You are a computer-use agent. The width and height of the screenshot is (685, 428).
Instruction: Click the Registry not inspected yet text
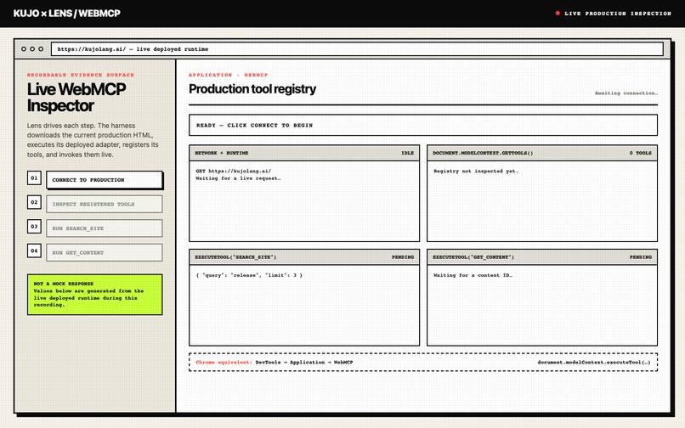476,172
